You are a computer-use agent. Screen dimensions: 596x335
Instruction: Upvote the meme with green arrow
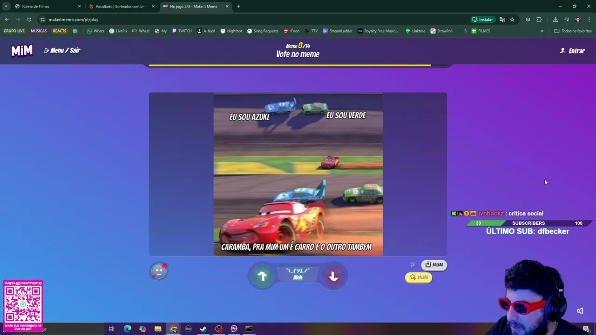[x=262, y=276]
